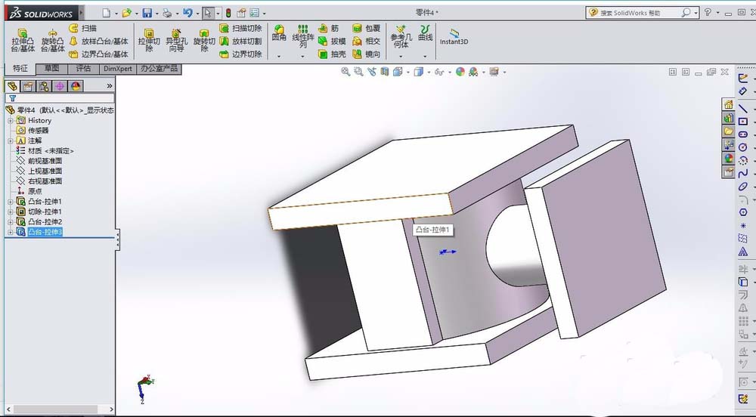
Task: Toggle Instant3D mode
Action: [x=454, y=36]
